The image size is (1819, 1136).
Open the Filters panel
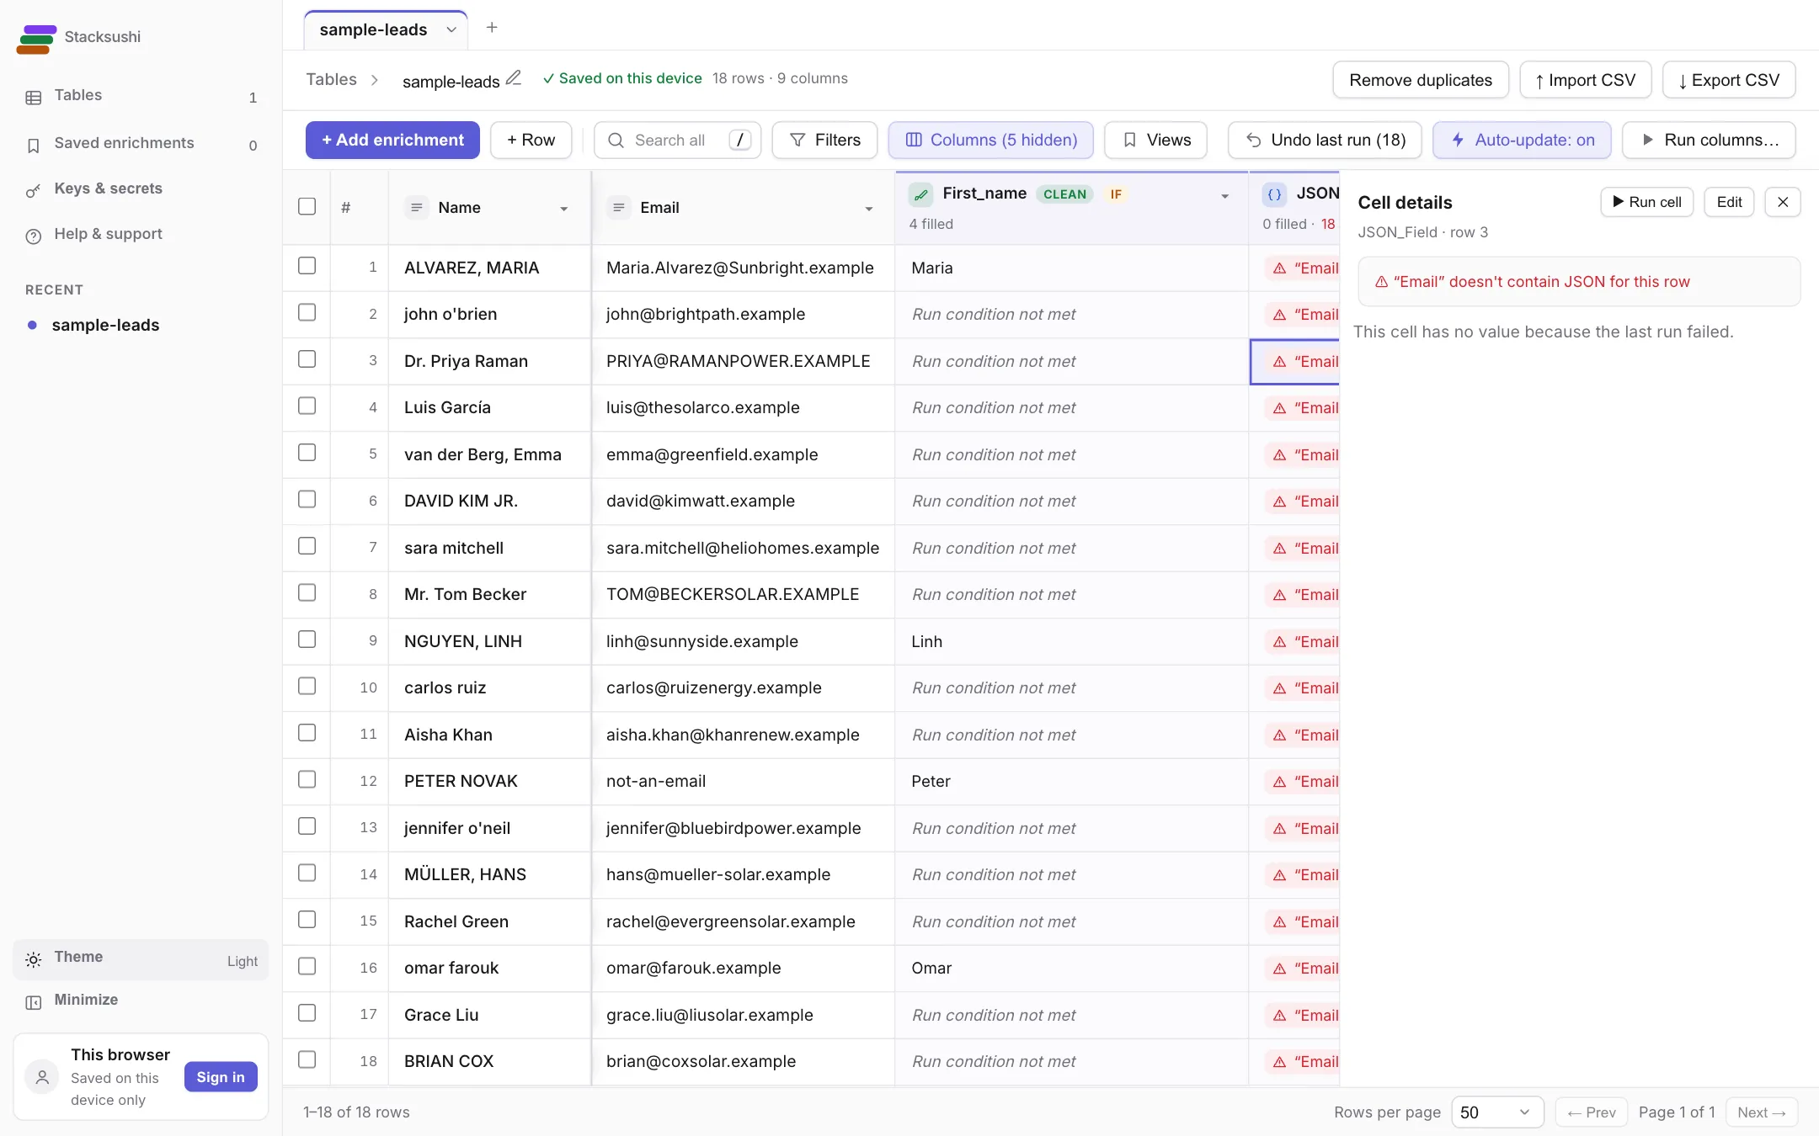point(824,140)
